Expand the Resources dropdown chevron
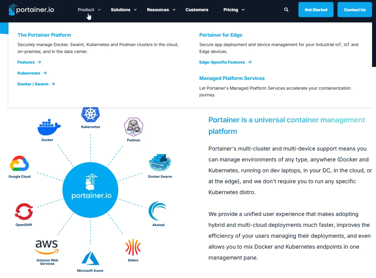The image size is (376, 278). [x=174, y=10]
